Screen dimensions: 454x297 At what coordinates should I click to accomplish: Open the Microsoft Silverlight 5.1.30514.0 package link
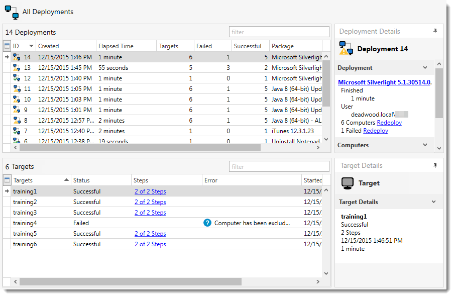(x=384, y=82)
